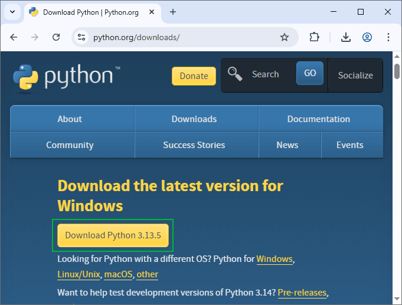Click the GO search button
This screenshot has height=305, width=402.
pos(310,73)
